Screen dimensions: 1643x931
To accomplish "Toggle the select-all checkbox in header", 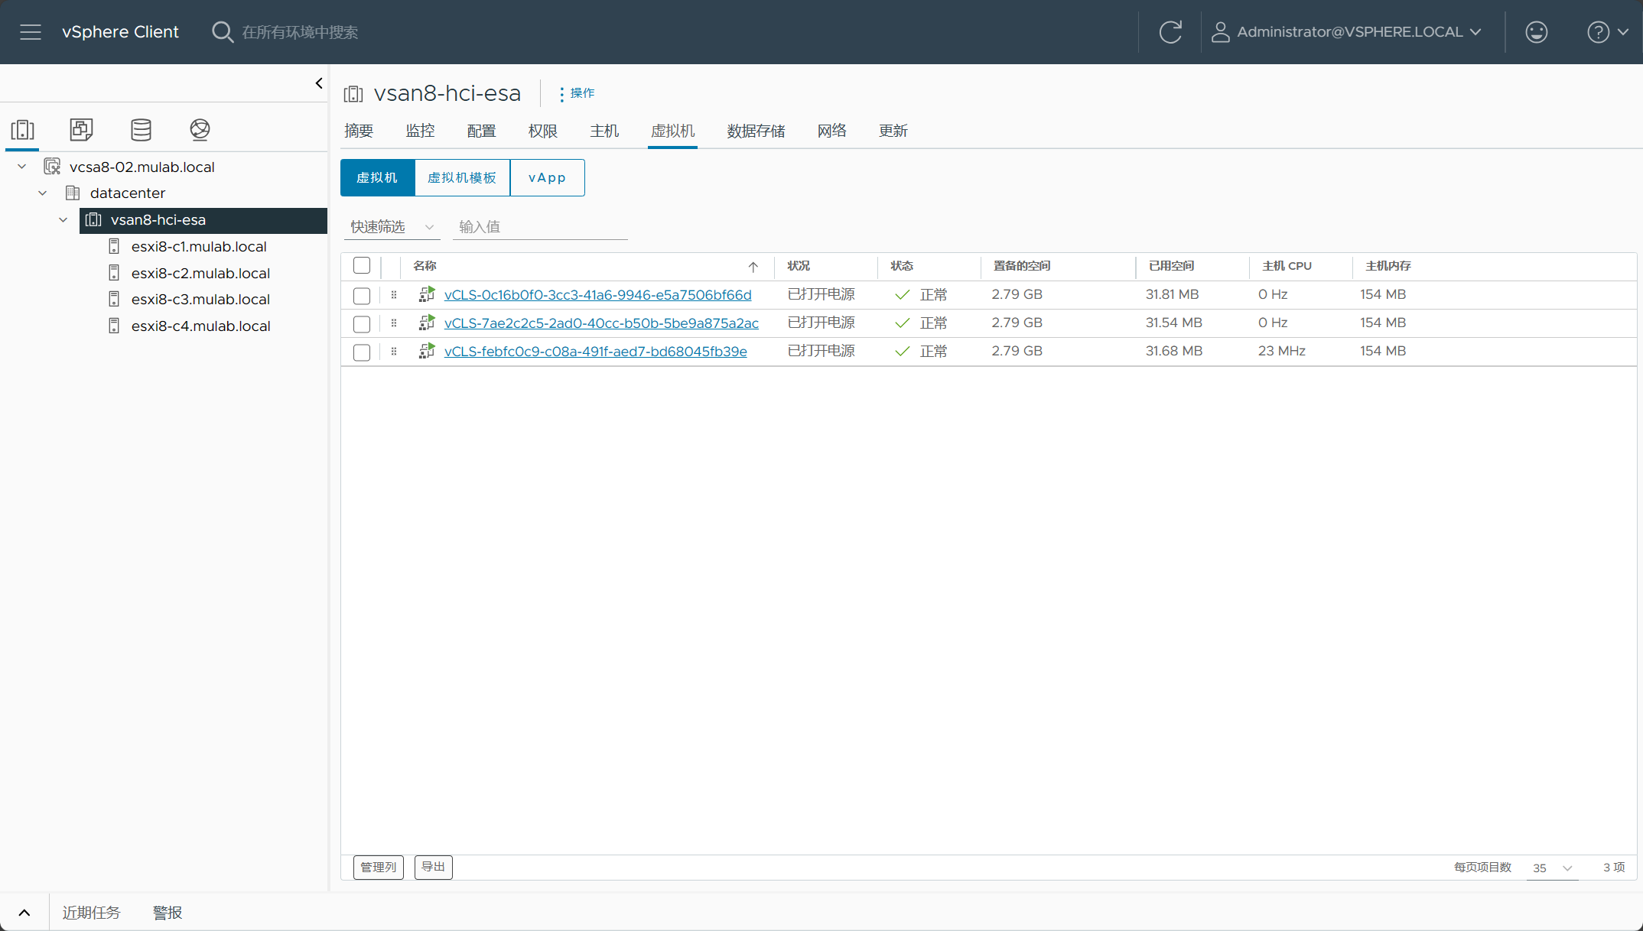I will click(362, 266).
